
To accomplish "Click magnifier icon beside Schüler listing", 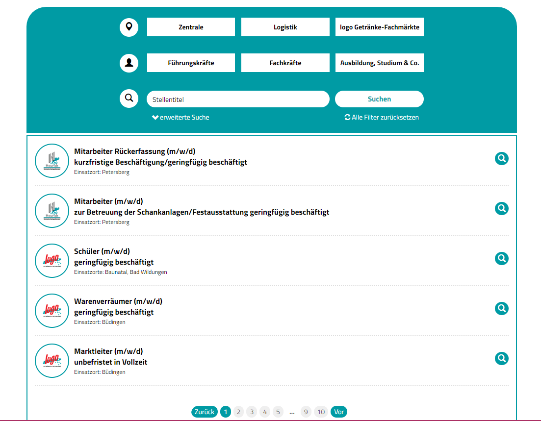I will pyautogui.click(x=501, y=258).
